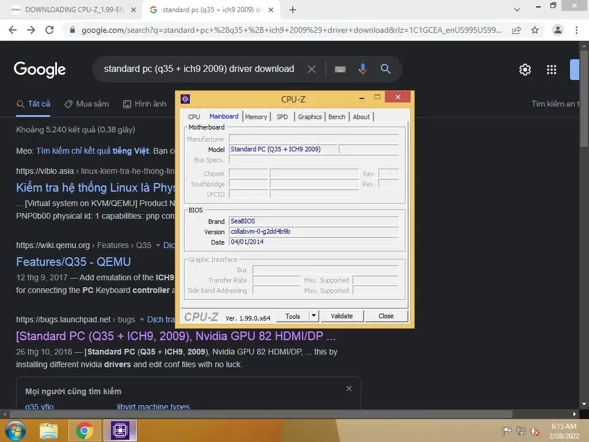589x442 pixels.
Task: View site info via the padlock icon
Action: (x=72, y=30)
